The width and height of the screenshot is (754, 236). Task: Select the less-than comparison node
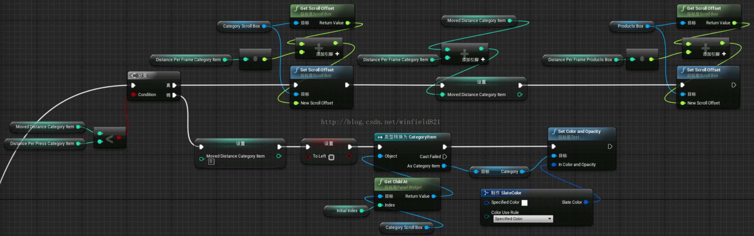109,138
